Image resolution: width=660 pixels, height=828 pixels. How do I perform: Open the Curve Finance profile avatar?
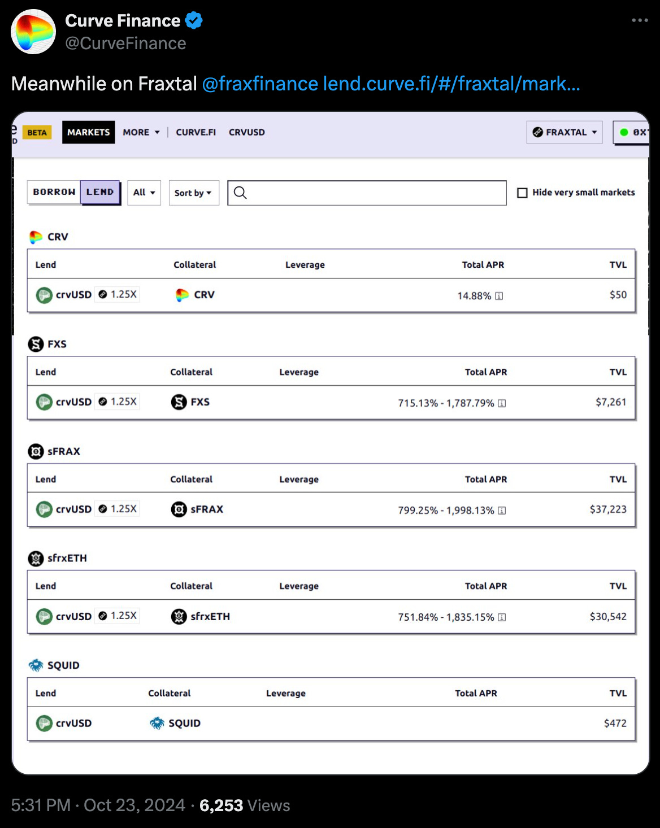coord(33,32)
